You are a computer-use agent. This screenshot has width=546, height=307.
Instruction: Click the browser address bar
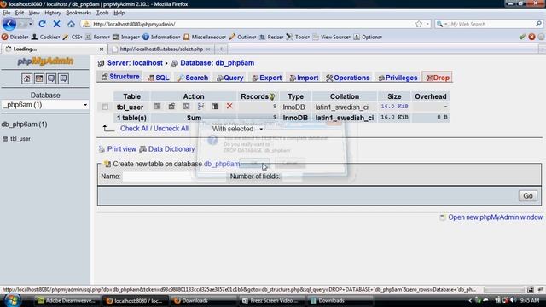251,24
